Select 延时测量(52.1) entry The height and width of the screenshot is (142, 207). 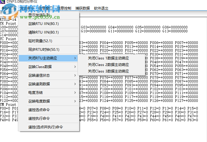click(x=49, y=41)
